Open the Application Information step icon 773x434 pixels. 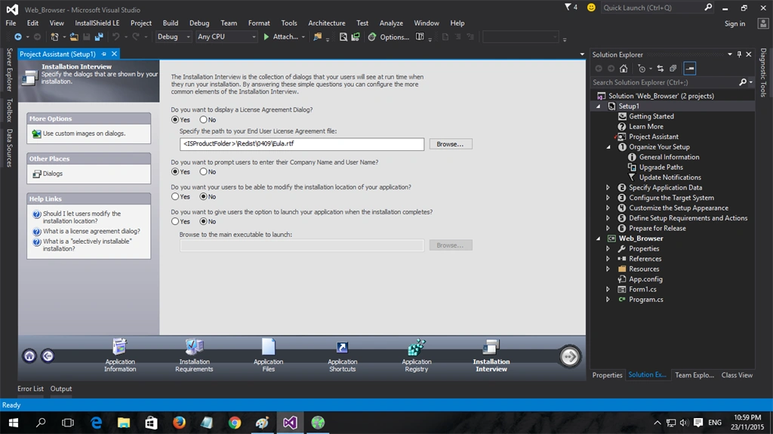pos(120,346)
